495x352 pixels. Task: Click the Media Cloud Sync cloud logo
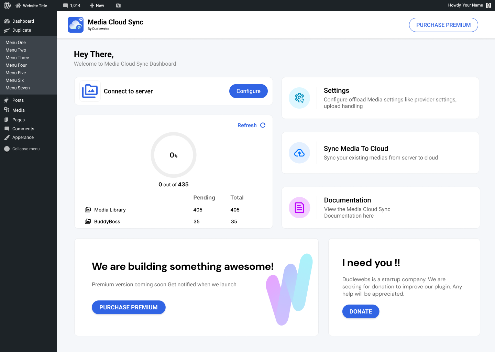click(x=76, y=24)
